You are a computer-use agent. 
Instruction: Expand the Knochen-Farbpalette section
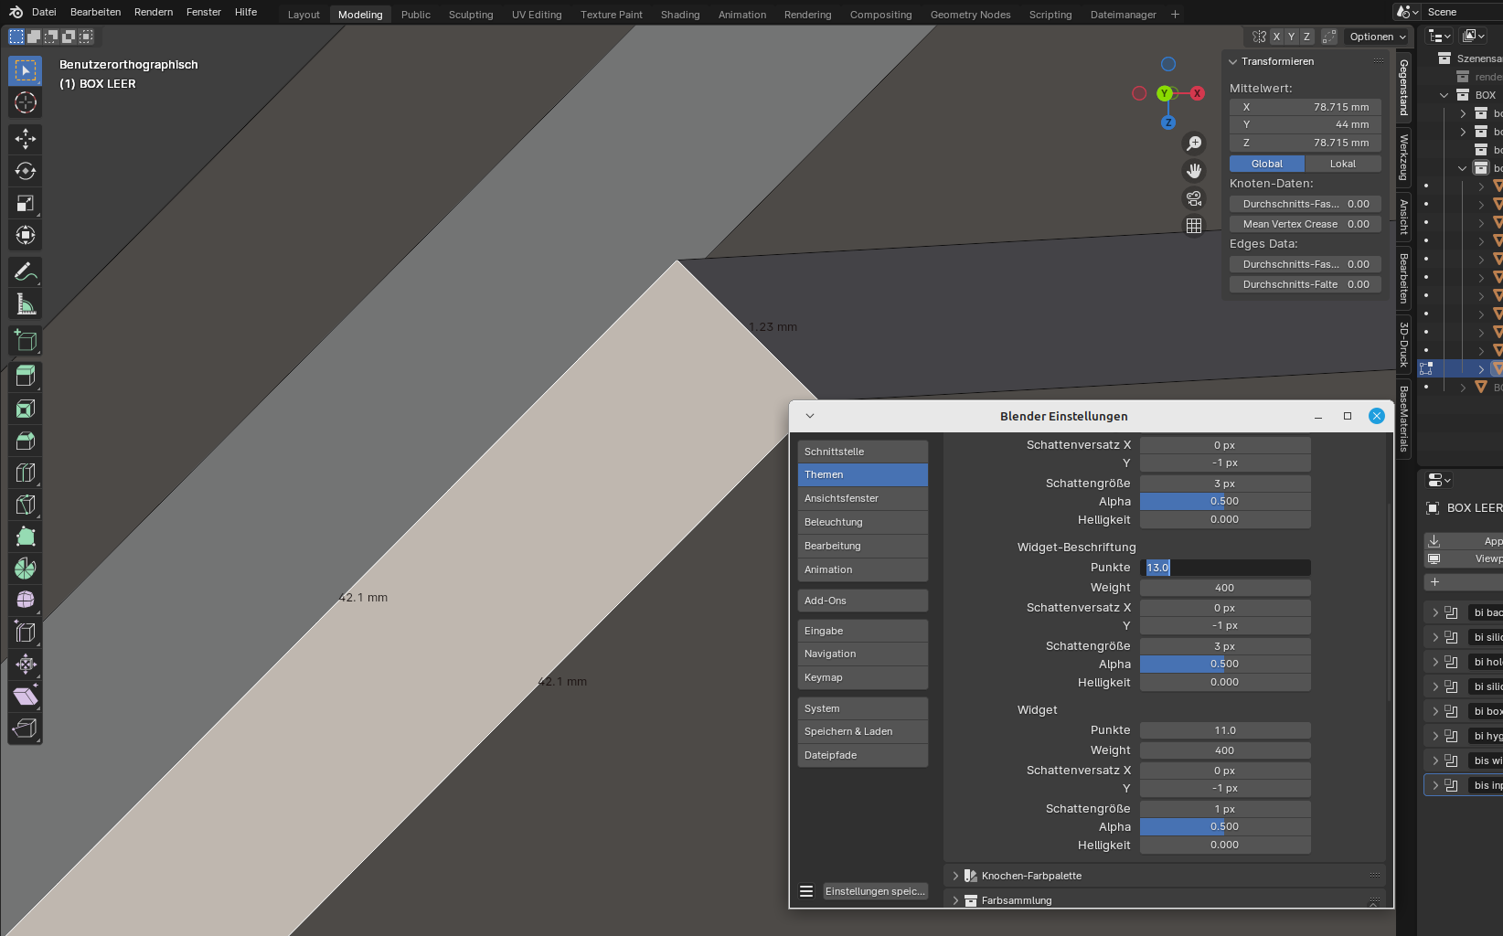(x=956, y=876)
